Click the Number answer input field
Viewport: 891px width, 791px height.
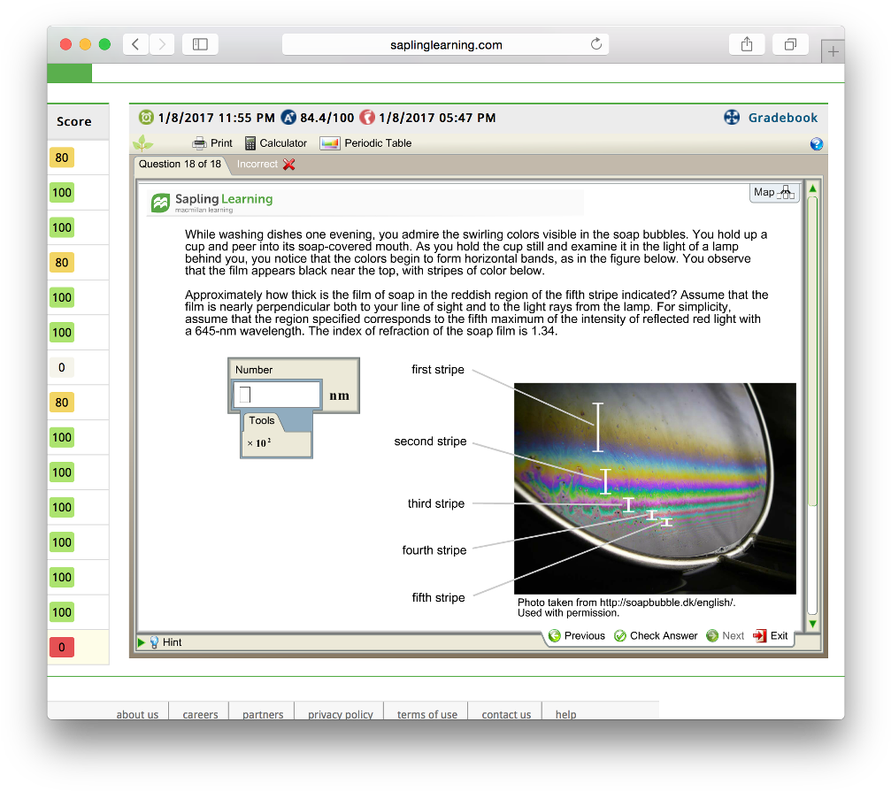277,395
